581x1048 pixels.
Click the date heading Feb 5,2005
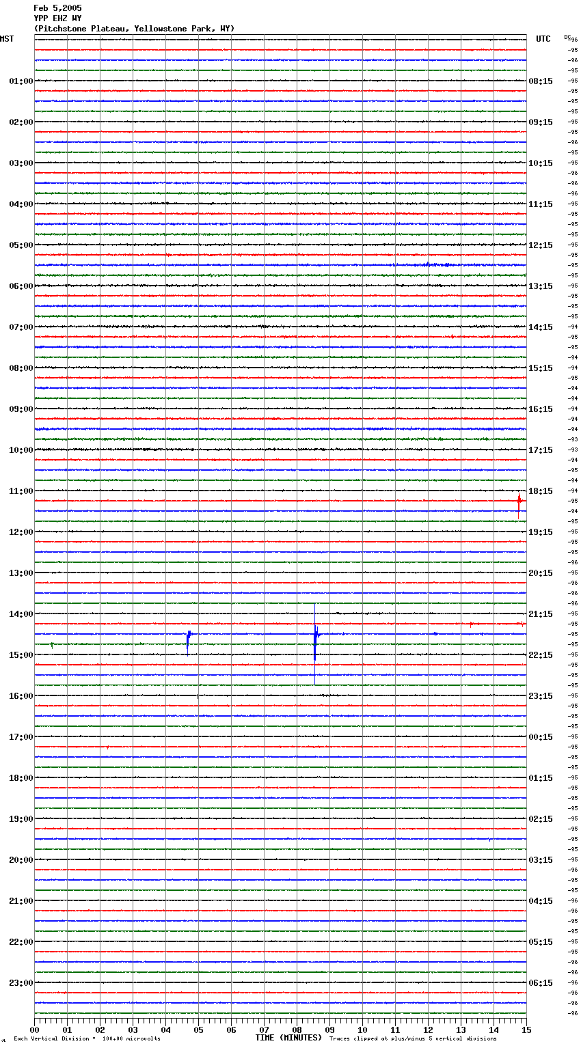tap(57, 8)
